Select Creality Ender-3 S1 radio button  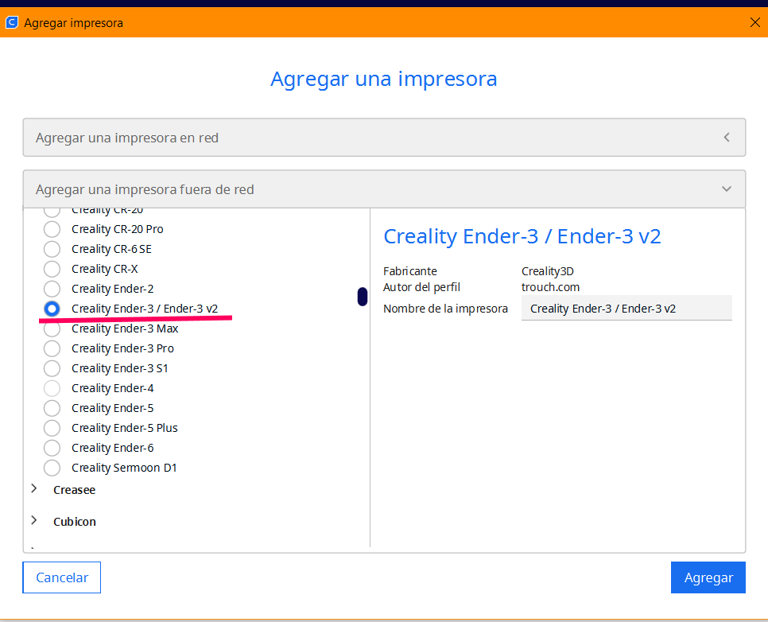coord(52,368)
